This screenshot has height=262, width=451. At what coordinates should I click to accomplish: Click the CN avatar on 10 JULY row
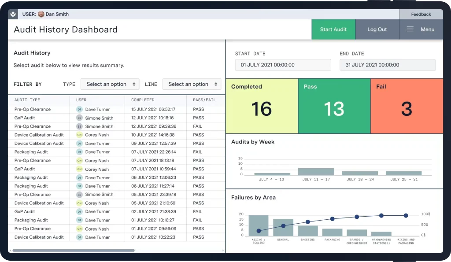[x=79, y=135]
